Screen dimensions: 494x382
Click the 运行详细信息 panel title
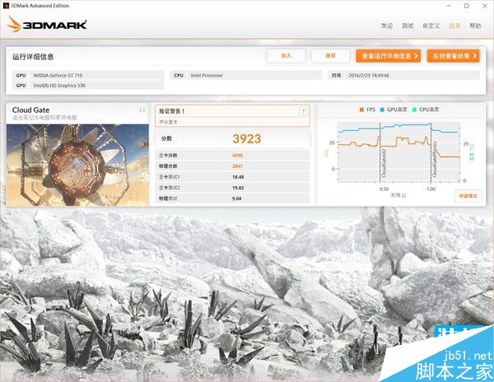pos(33,57)
